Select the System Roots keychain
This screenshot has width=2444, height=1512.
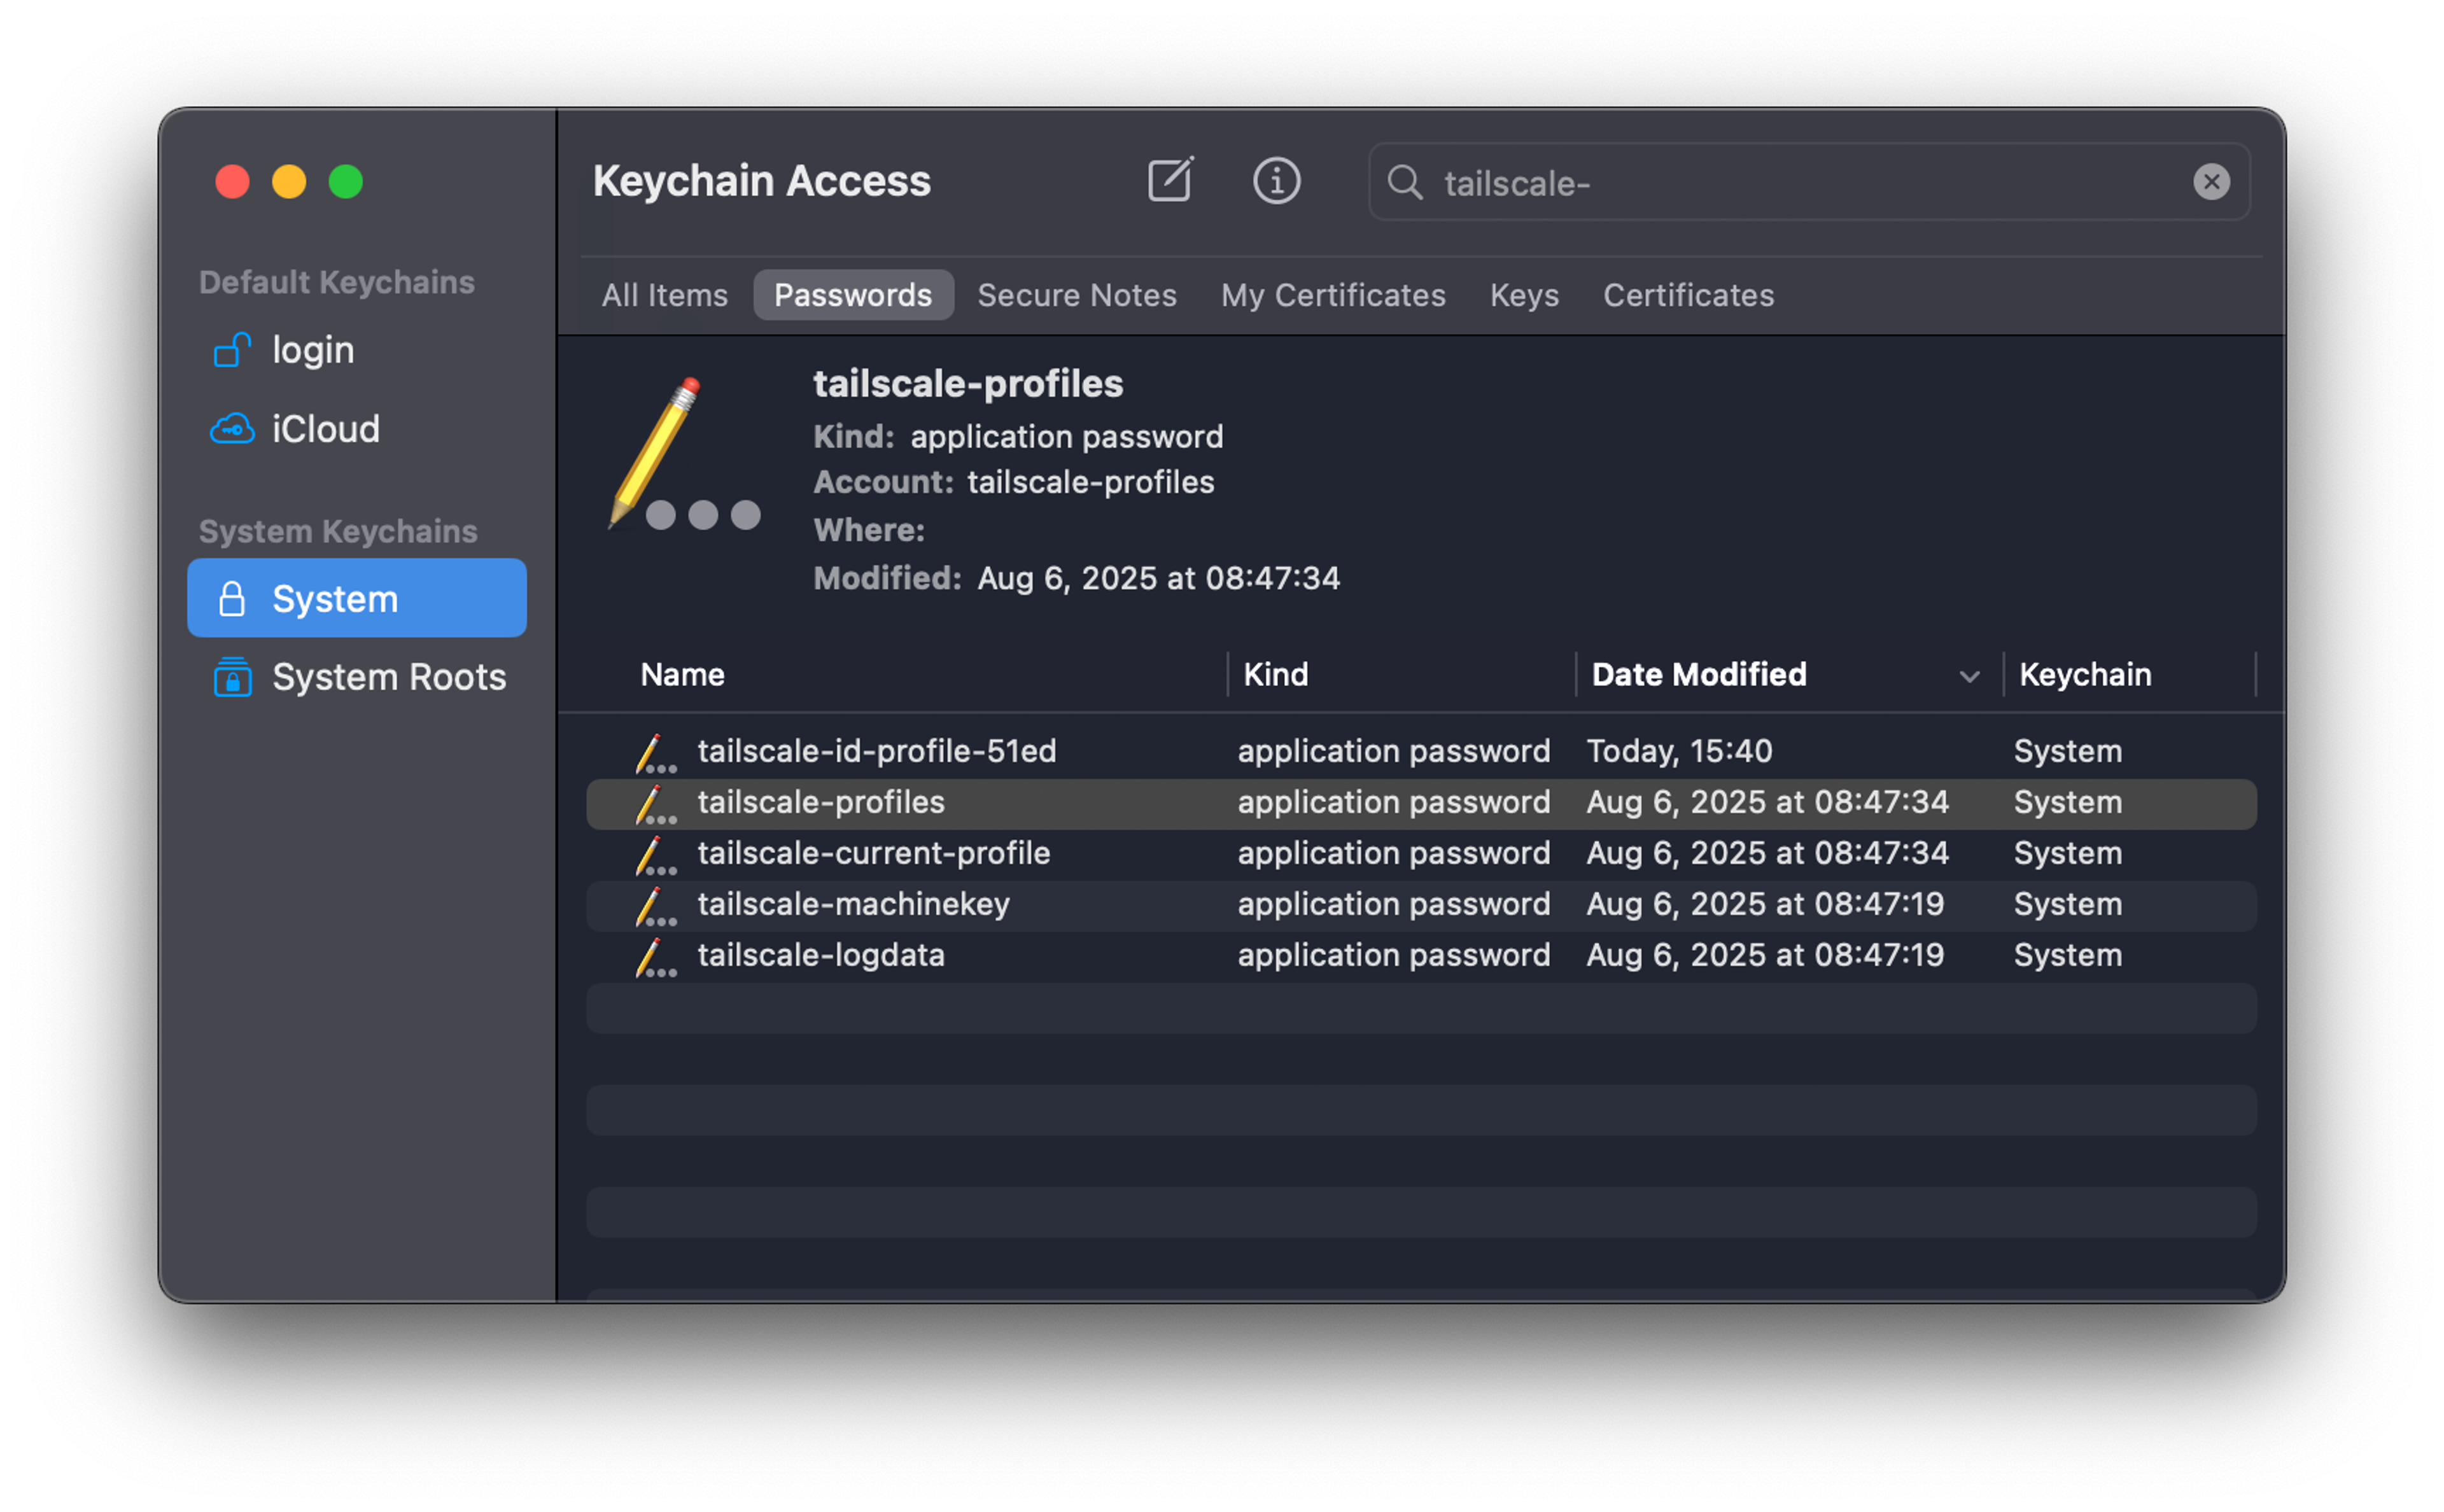coord(357,677)
